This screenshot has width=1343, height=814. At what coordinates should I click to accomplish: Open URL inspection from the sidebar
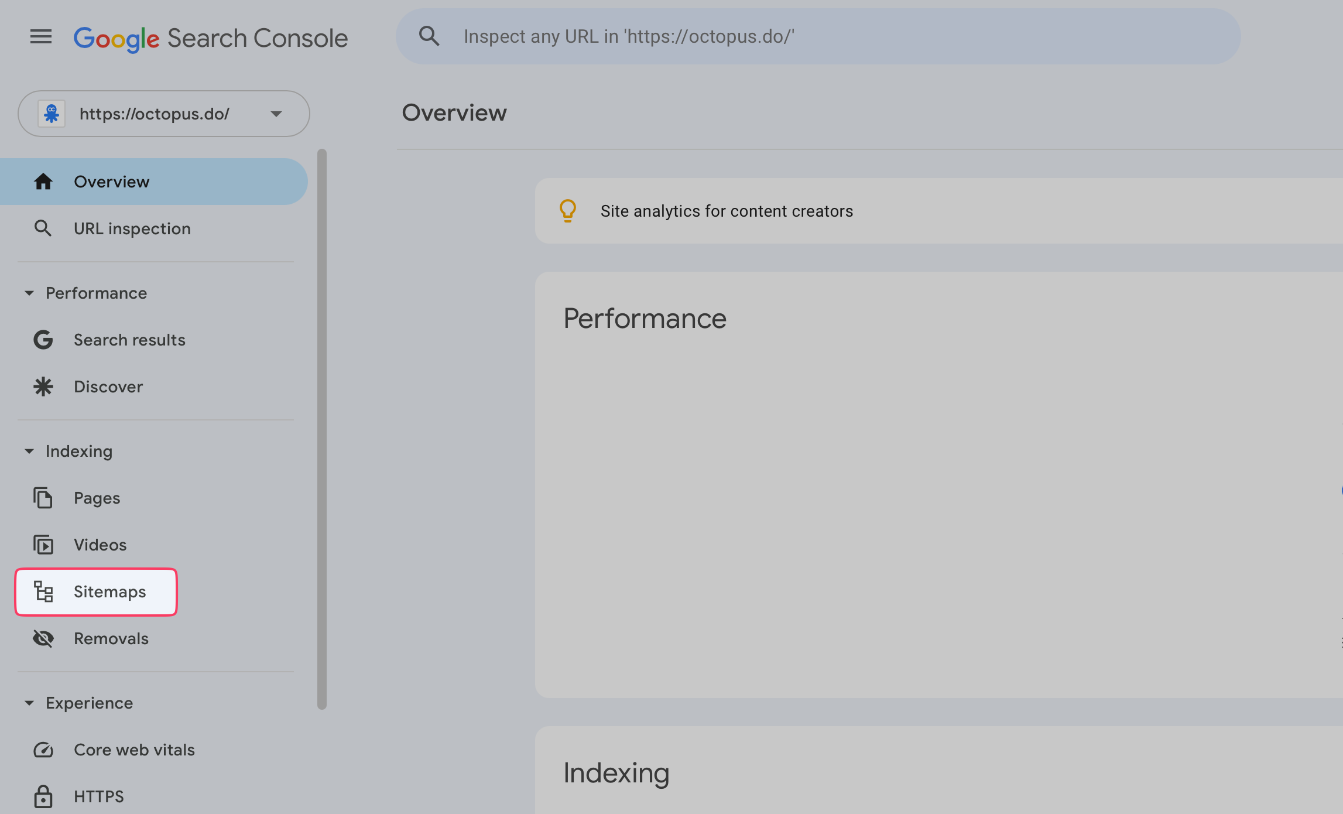154,228
